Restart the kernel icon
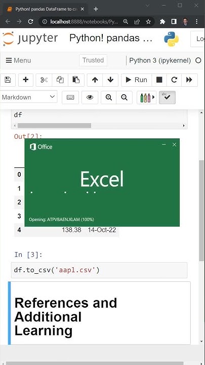The width and height of the screenshot is (205, 365). 174,80
